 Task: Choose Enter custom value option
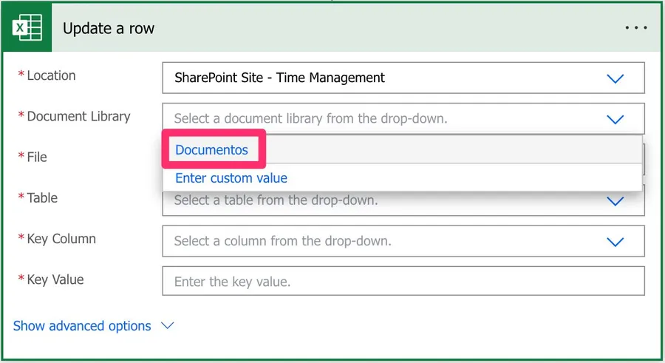[231, 178]
